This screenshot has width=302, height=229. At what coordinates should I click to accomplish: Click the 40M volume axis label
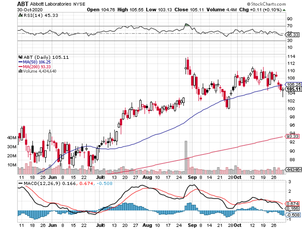[12, 138]
